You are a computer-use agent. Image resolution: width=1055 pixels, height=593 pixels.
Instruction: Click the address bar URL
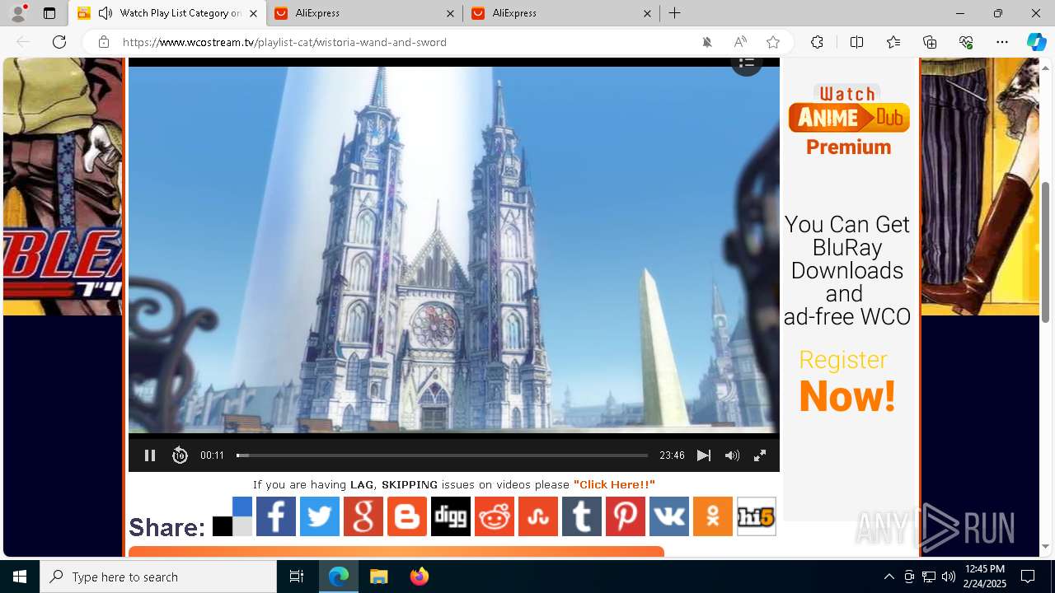284,42
